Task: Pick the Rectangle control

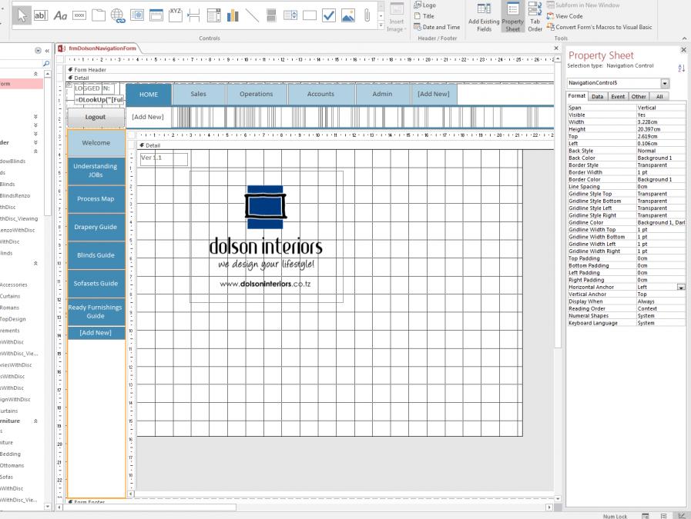Action: coord(310,16)
